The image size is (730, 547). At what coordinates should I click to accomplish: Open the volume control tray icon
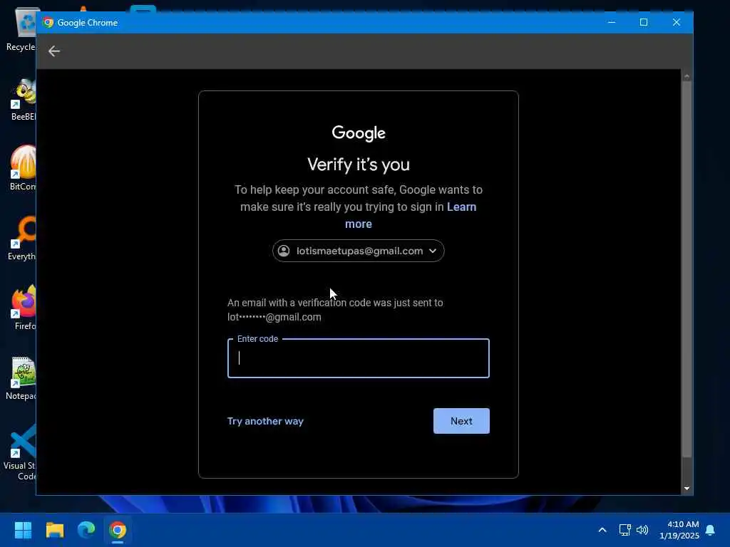[642, 530]
